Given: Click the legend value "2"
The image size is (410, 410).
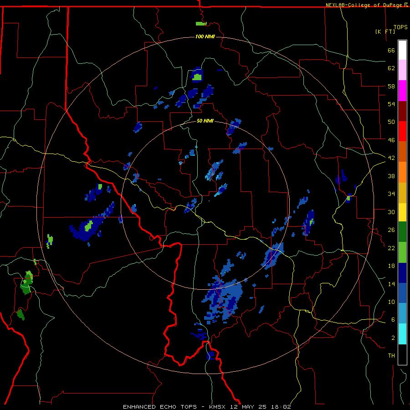Looking at the screenshot, I should point(393,338).
